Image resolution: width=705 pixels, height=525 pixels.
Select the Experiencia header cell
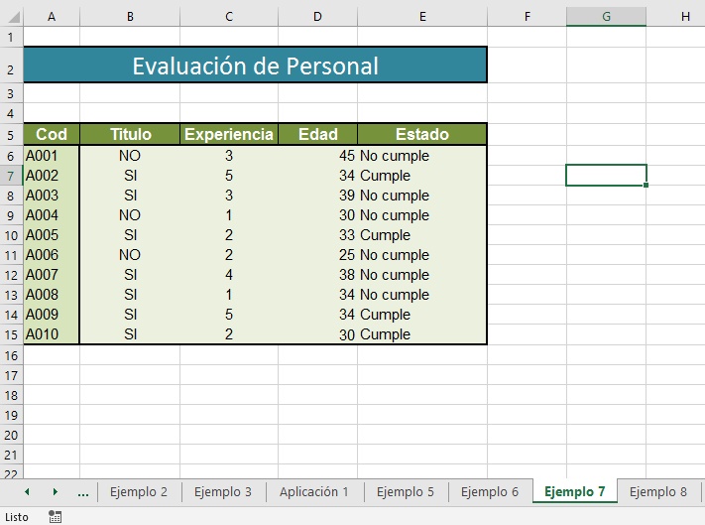229,134
